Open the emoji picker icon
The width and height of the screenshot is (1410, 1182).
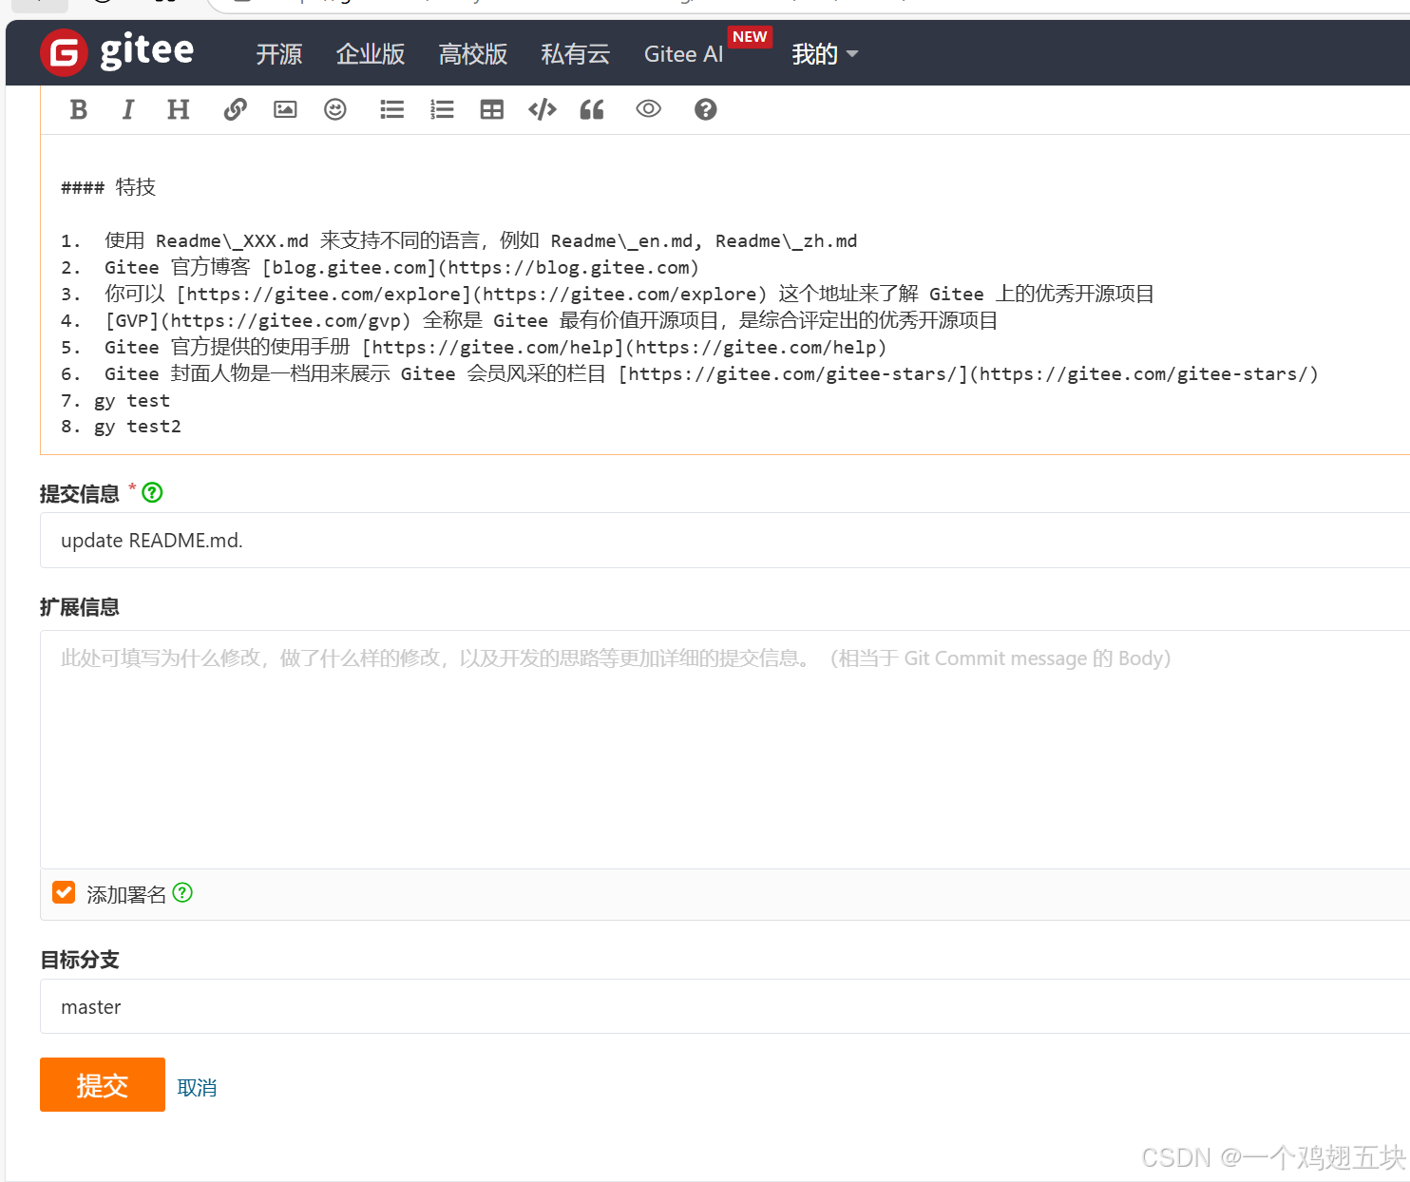click(x=335, y=109)
